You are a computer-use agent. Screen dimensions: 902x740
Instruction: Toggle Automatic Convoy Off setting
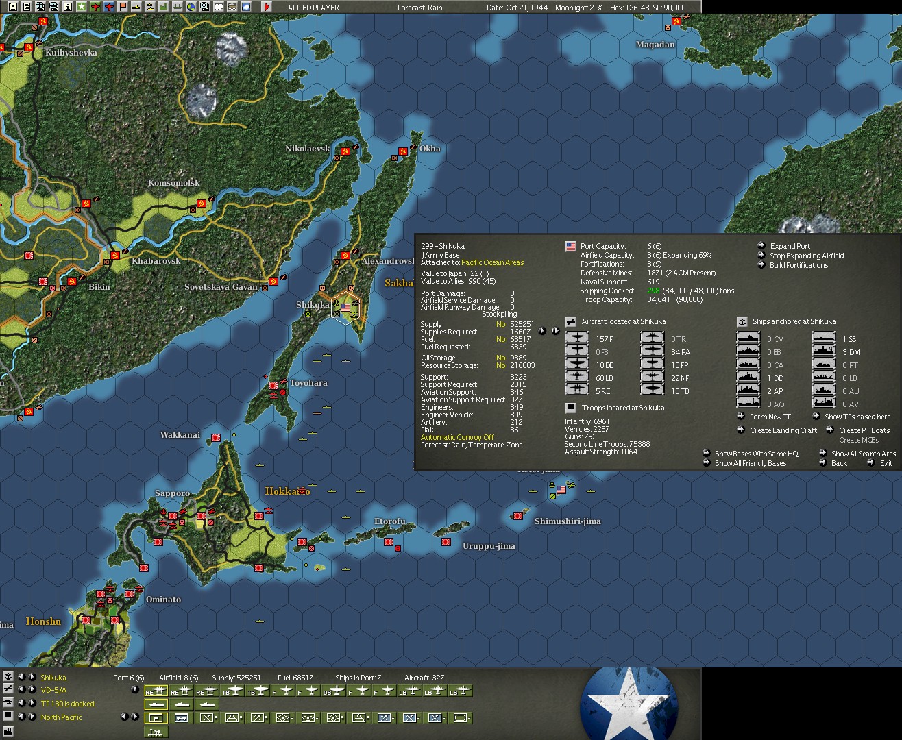pyautogui.click(x=457, y=437)
